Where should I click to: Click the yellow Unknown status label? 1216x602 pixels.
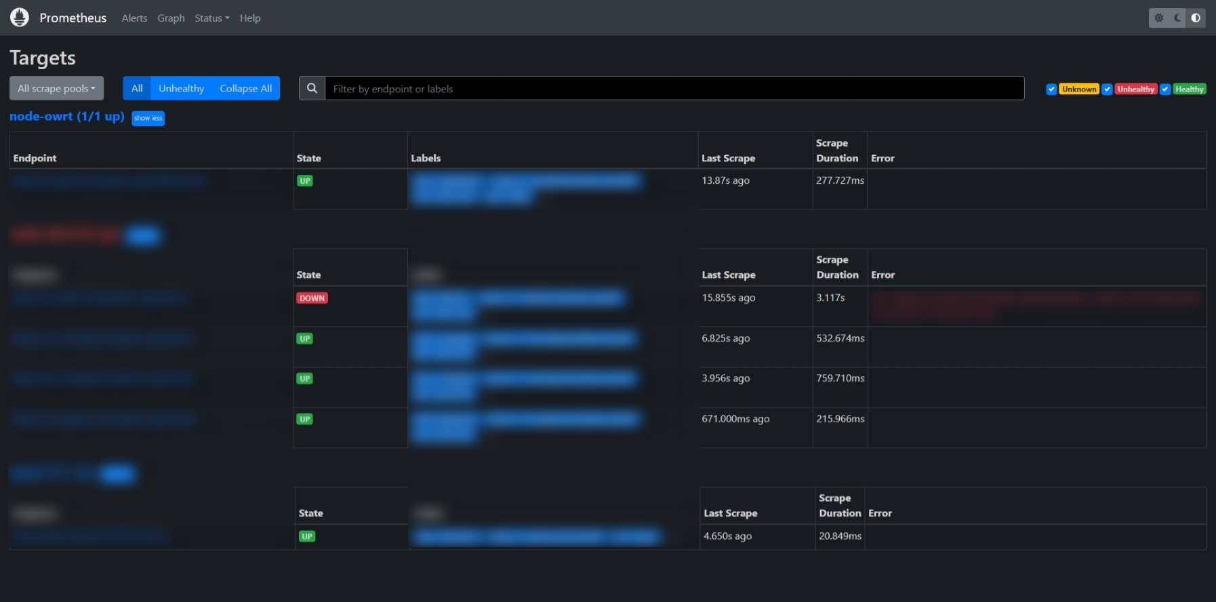tap(1078, 89)
